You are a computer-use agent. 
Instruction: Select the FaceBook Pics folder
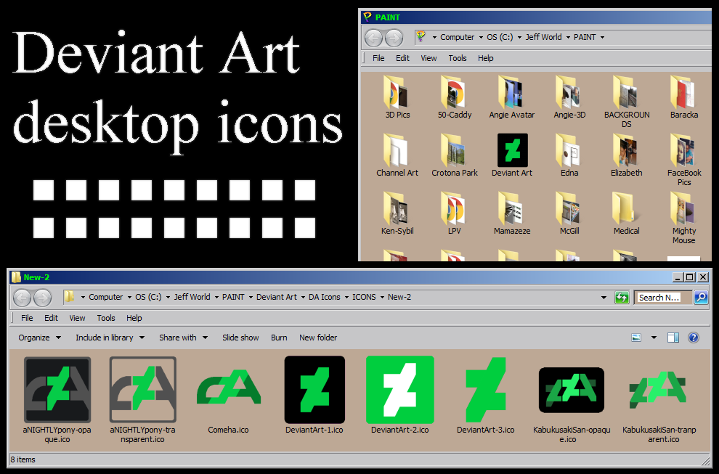tap(684, 160)
